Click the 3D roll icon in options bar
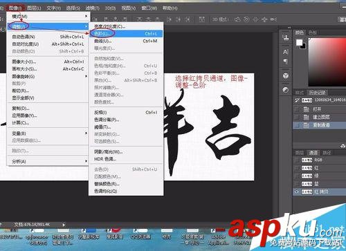This screenshot has width=346, height=251. (246, 19)
